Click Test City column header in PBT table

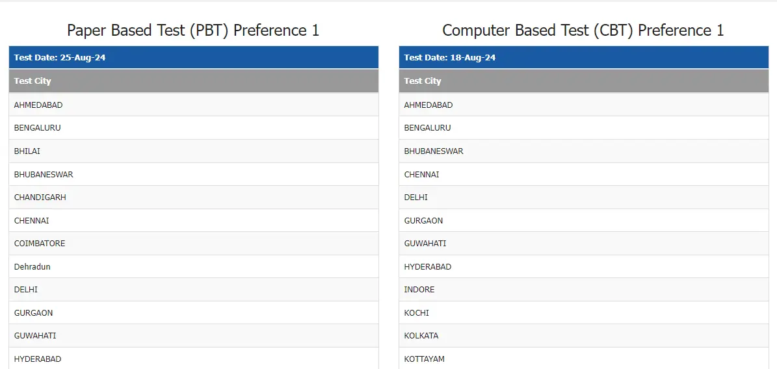pyautogui.click(x=33, y=81)
